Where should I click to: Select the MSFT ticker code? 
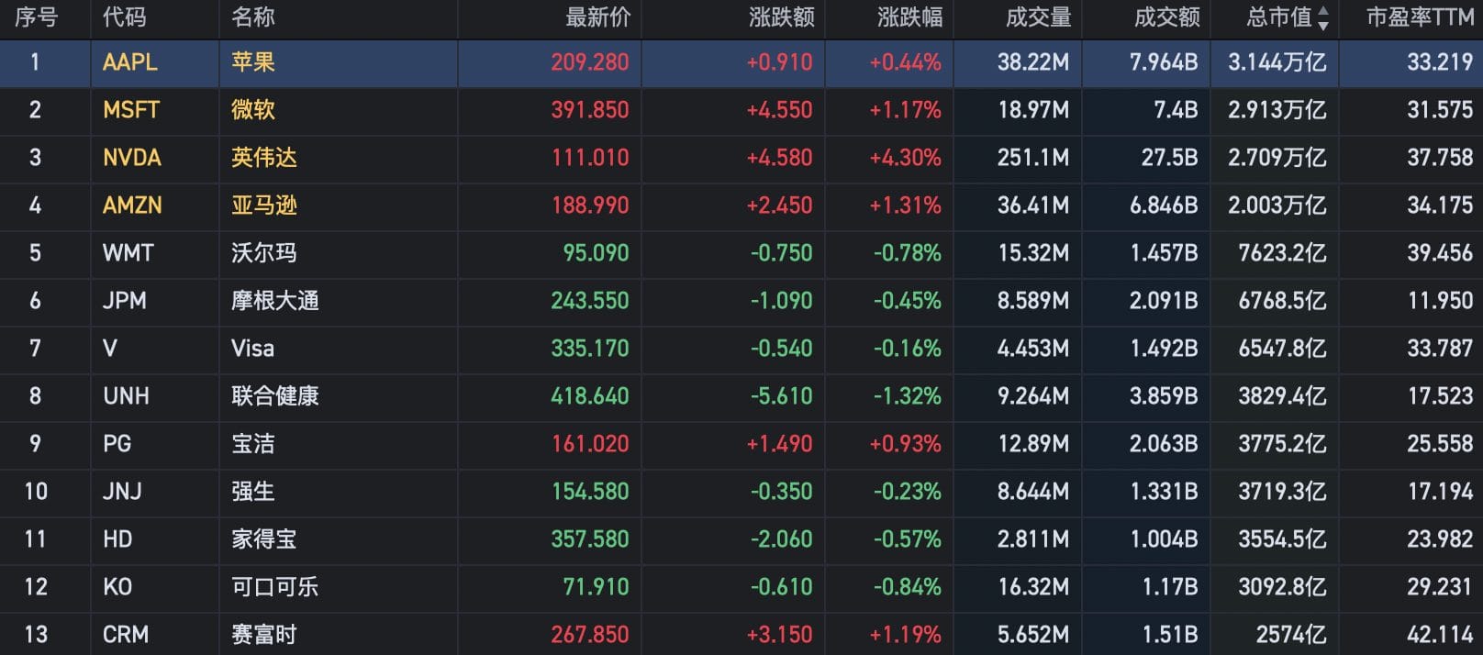[x=131, y=110]
